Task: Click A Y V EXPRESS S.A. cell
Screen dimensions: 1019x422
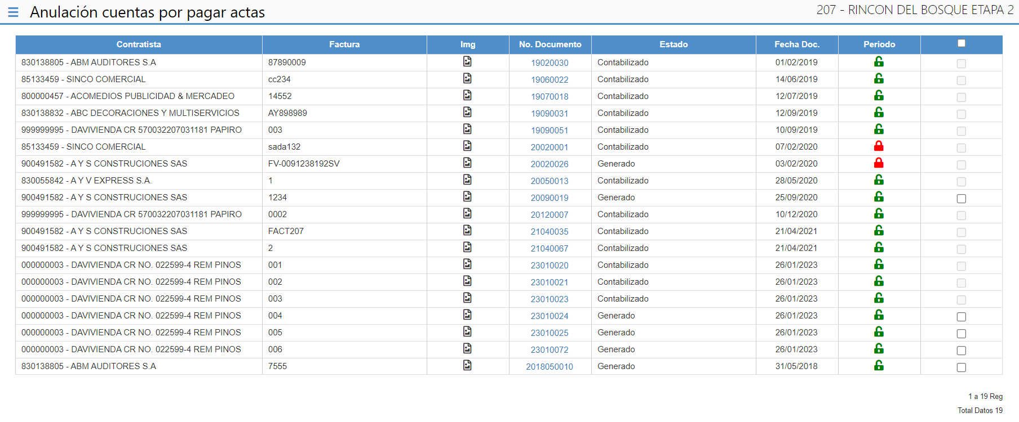Action: click(x=139, y=181)
